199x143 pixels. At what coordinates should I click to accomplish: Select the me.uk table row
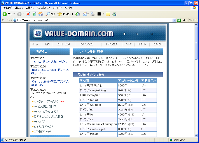coord(118,134)
